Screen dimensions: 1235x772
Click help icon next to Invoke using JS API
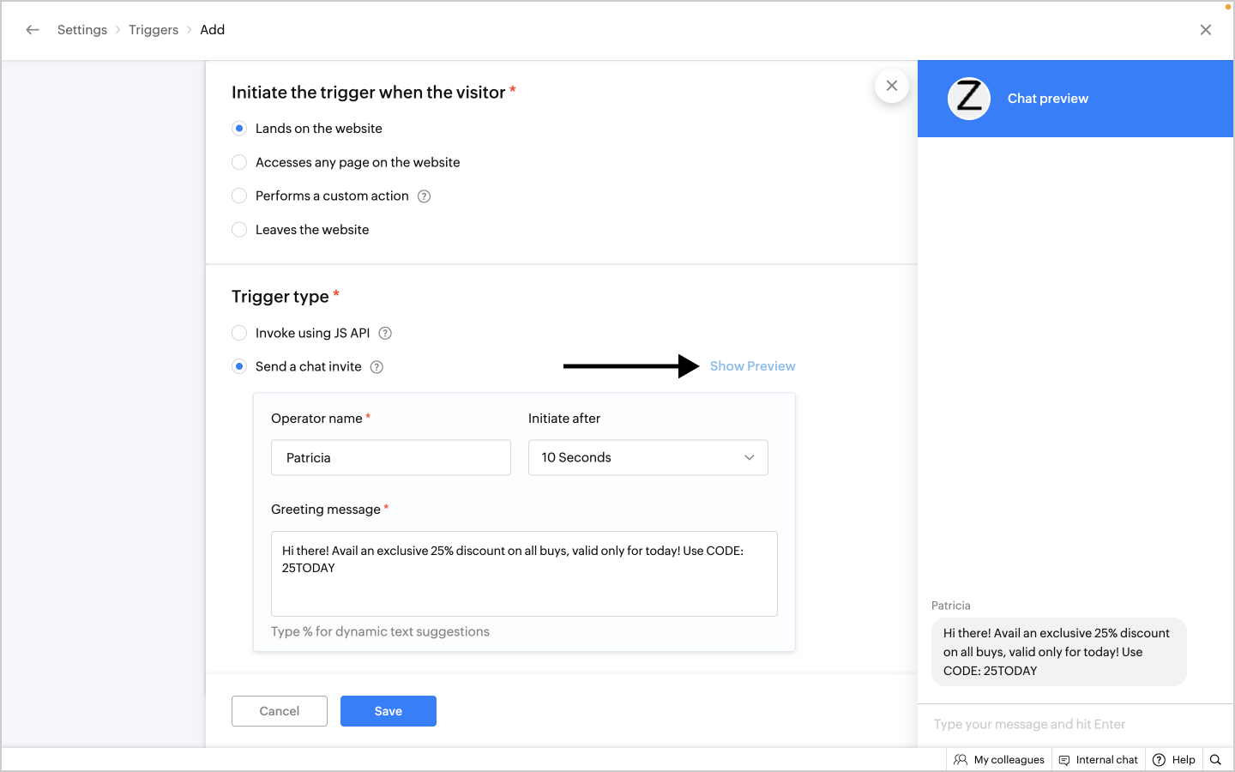click(385, 334)
